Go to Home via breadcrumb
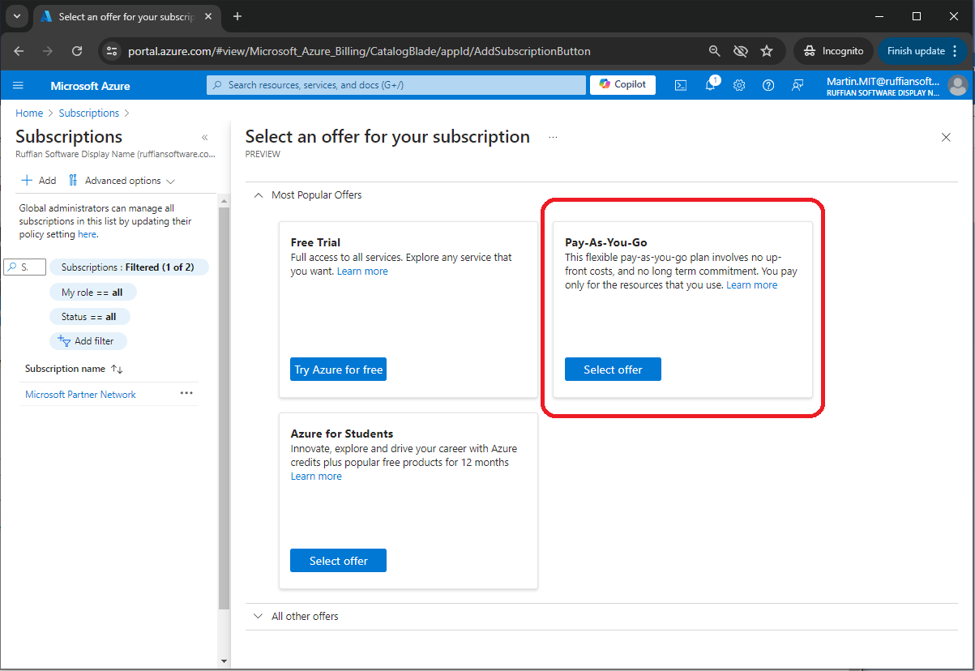 tap(29, 113)
